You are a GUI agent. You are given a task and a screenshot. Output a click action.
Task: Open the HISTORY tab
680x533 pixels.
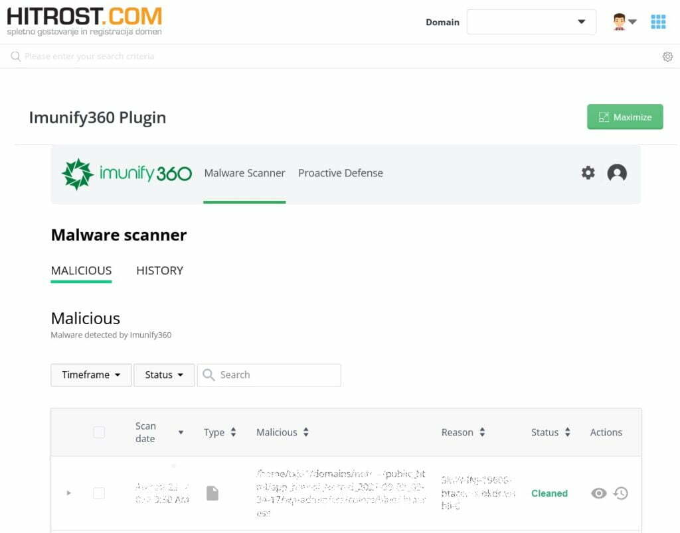pos(159,270)
